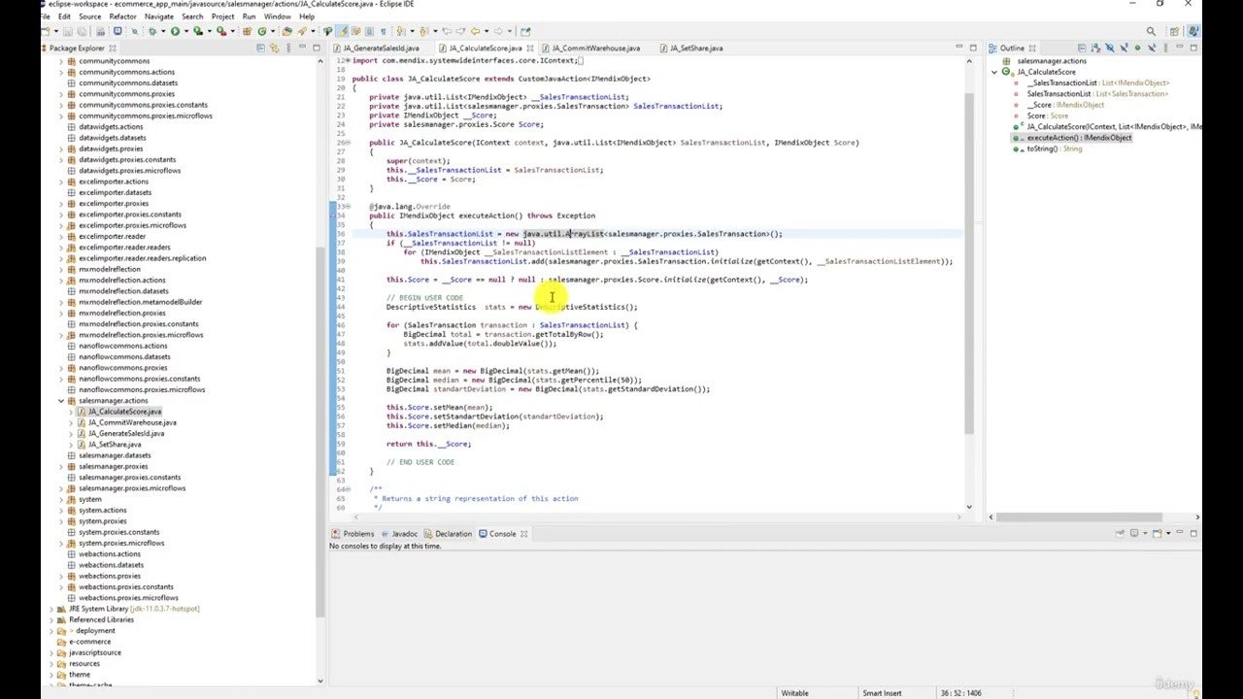The height and width of the screenshot is (699, 1243).
Task: Select toString() in the Outline
Action: [1054, 149]
